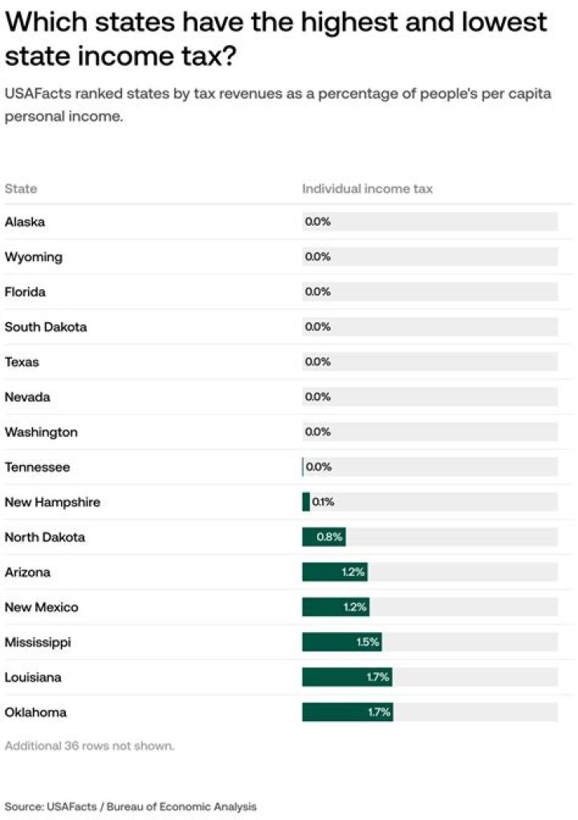Click the New Hampshire 0.1% bar

tap(306, 502)
